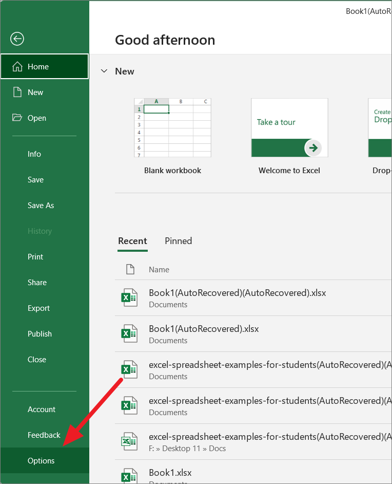Choose Save As from the sidebar
This screenshot has width=392, height=484.
point(45,206)
